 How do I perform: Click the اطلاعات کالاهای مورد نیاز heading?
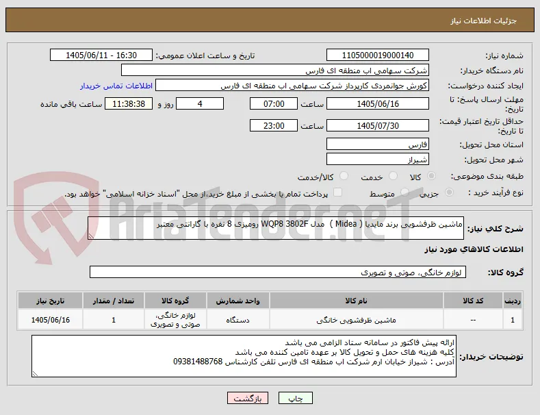point(474,249)
